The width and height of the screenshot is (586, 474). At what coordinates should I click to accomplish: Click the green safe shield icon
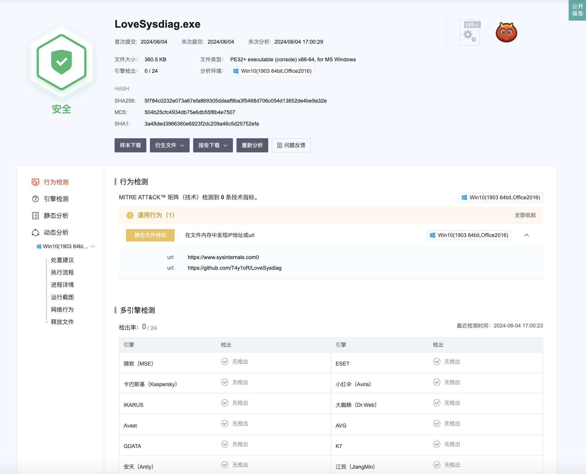point(61,62)
